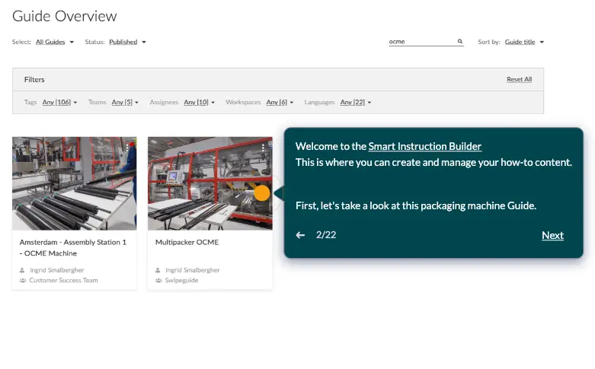Image resolution: width=595 pixels, height=369 pixels.
Task: Click the Multipacker OCME title
Action: point(187,242)
